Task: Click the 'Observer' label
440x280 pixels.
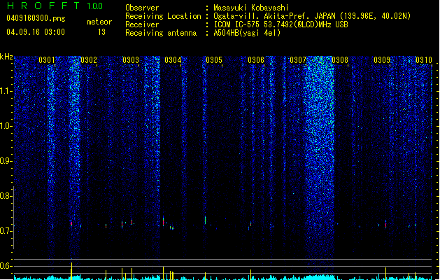Action: (142, 8)
